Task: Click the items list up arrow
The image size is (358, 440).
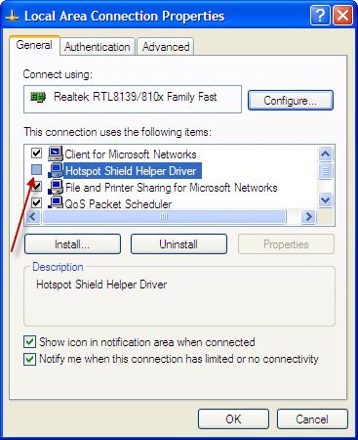Action: click(325, 154)
